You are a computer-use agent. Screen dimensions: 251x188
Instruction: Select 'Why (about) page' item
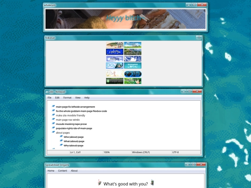[x=73, y=146]
